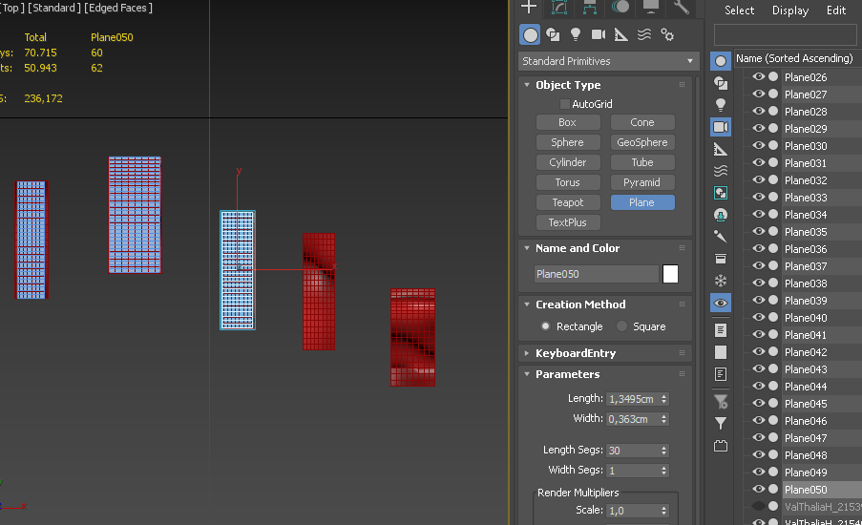Select the Cameras category in Create panel
The height and width of the screenshot is (525, 862).
599,34
